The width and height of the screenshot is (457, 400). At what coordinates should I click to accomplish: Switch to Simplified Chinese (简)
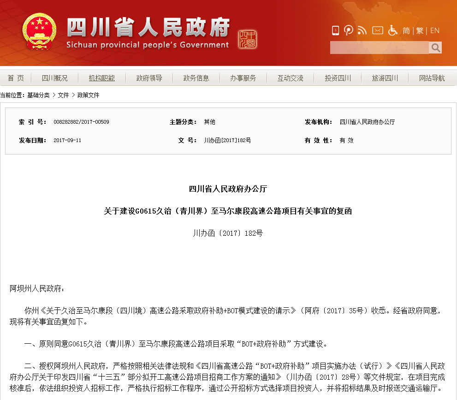tap(406, 30)
